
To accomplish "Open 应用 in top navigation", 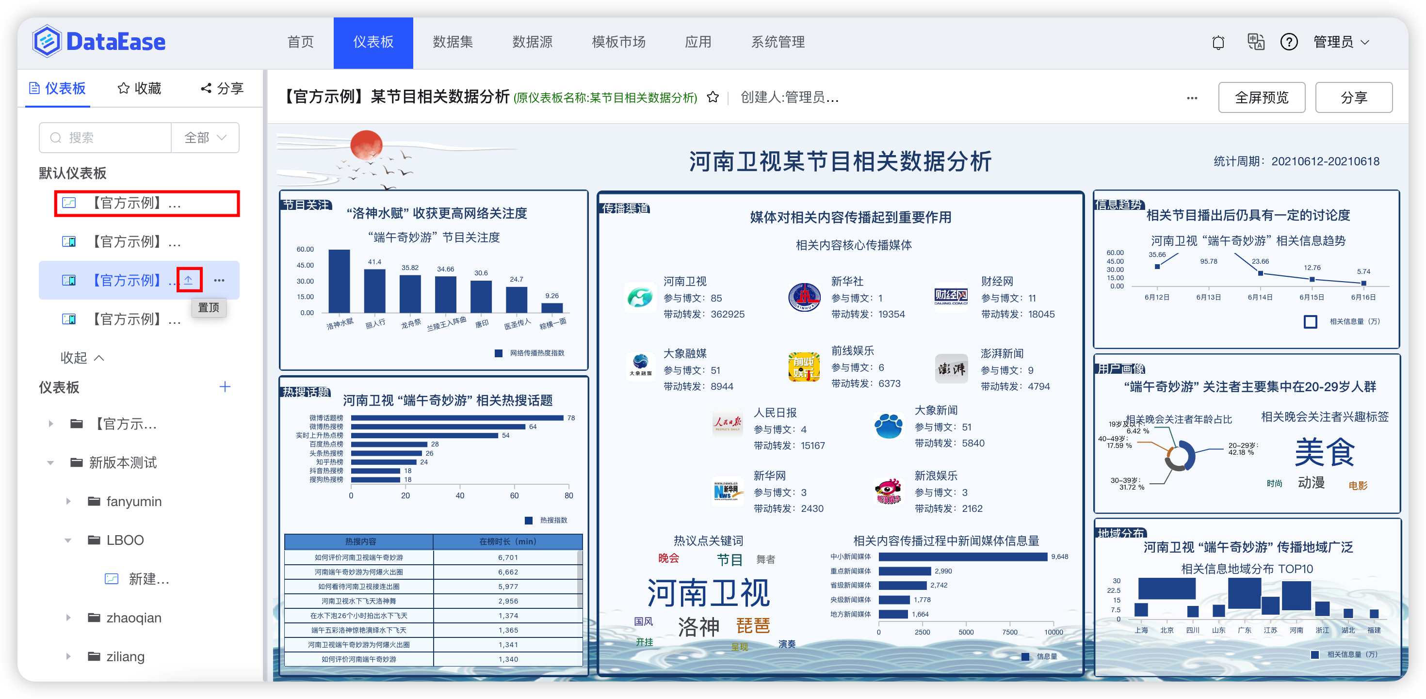I will pos(698,42).
